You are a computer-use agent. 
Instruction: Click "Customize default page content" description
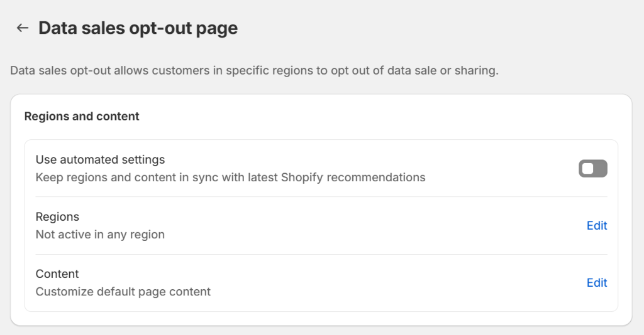(123, 292)
